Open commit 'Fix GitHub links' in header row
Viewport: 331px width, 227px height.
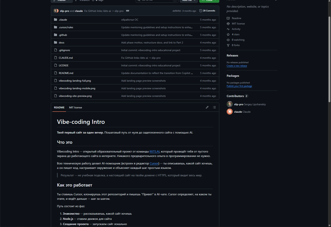[104, 11]
